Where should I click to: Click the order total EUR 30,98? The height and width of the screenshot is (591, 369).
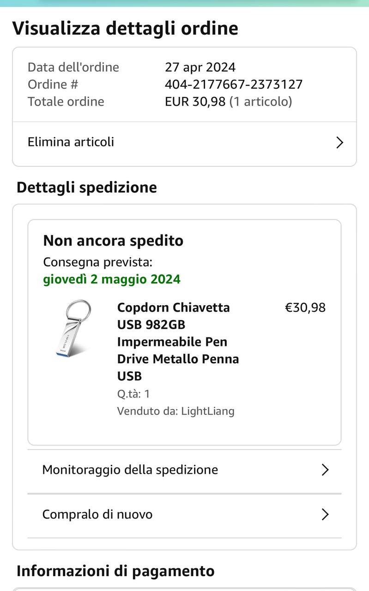[x=195, y=102]
